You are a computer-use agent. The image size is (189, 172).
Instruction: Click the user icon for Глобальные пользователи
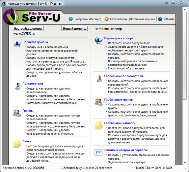point(100,79)
